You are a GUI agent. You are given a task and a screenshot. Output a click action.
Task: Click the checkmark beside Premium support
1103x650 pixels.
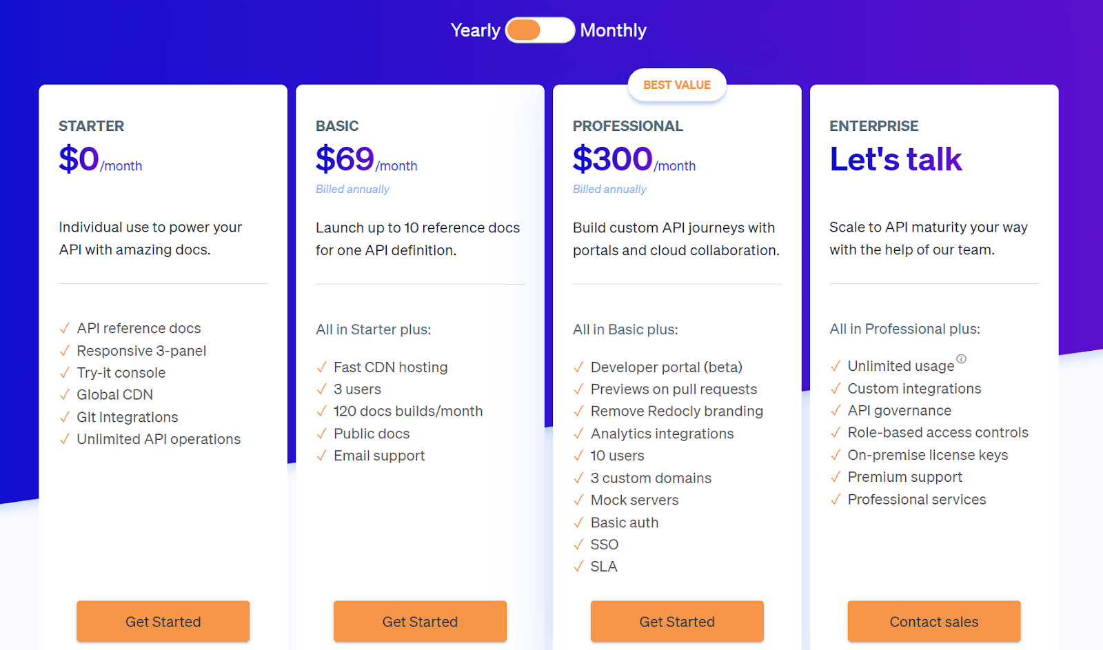point(836,477)
